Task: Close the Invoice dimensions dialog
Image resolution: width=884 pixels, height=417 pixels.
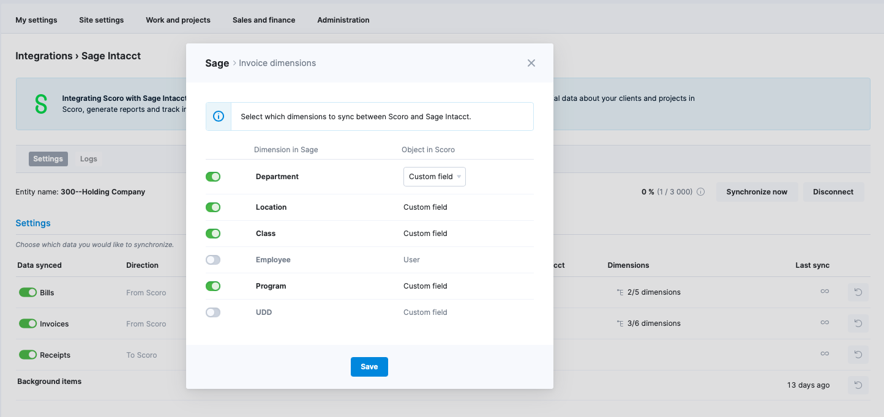Action: click(x=531, y=62)
